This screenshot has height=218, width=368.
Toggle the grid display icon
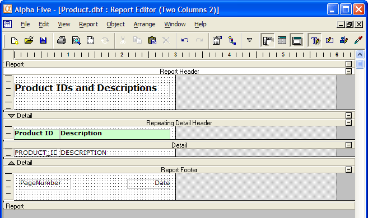point(282,41)
